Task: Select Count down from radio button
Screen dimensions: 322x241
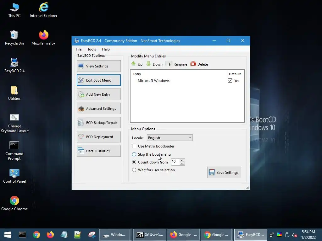Action: 134,162
